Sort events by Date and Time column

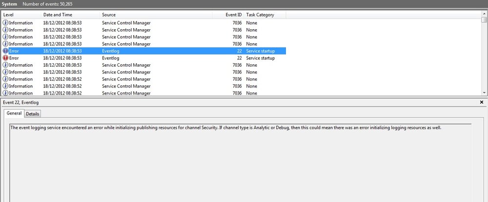coord(70,15)
